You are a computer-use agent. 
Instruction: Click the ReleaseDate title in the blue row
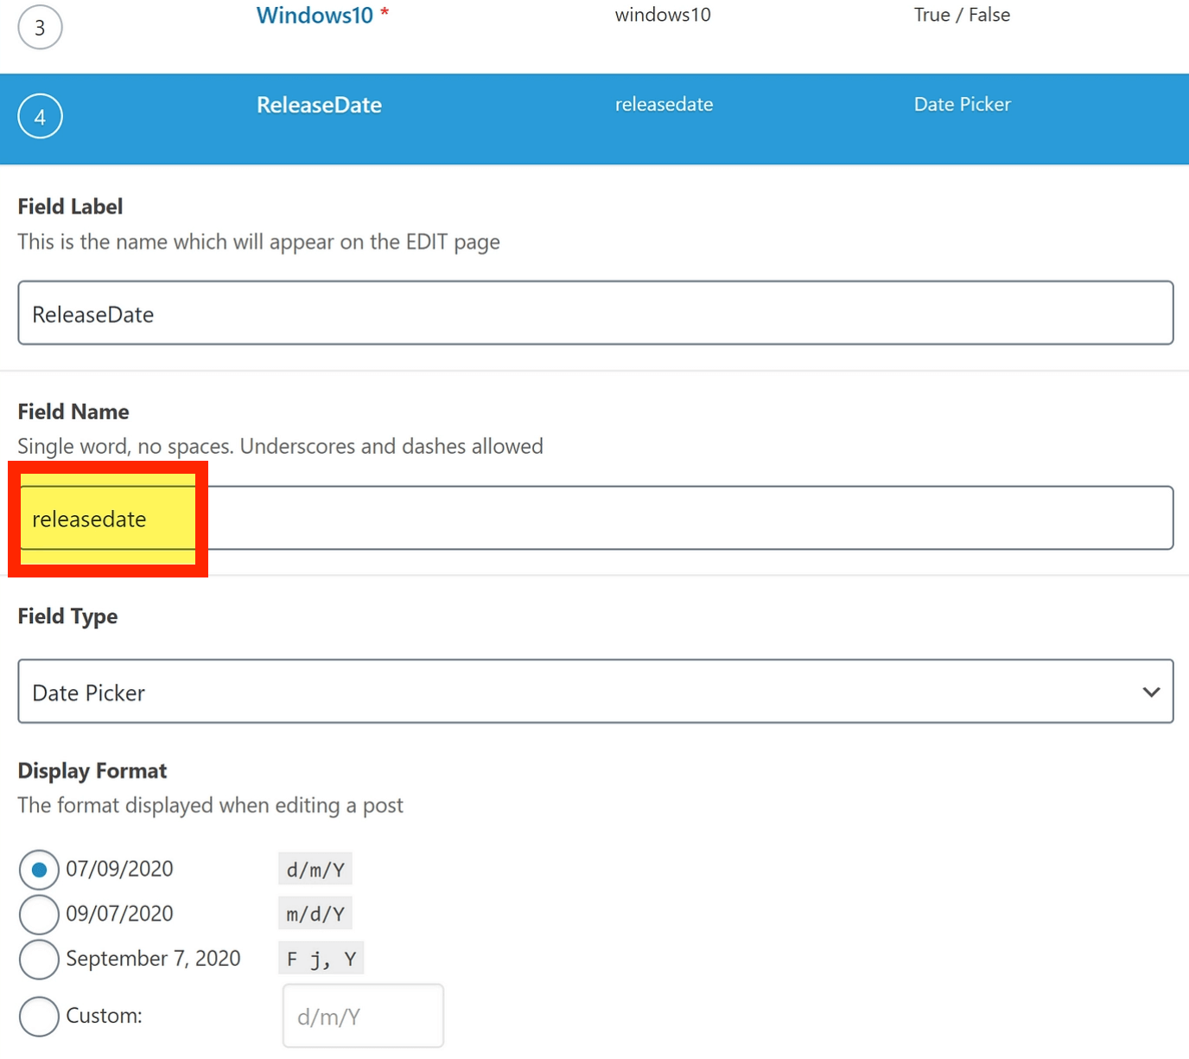[x=319, y=105]
